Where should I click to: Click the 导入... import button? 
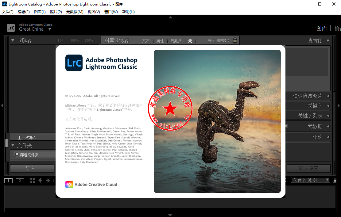tap(32, 168)
